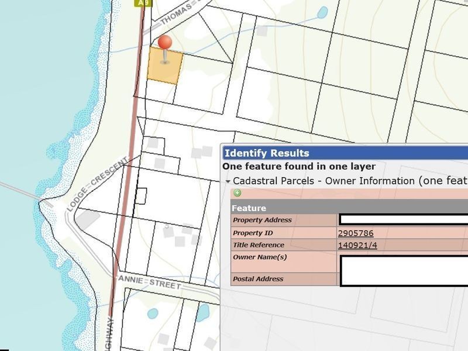Select the small square parcel beside the highway
Image resolution: width=468 pixels, height=351 pixels.
click(140, 196)
